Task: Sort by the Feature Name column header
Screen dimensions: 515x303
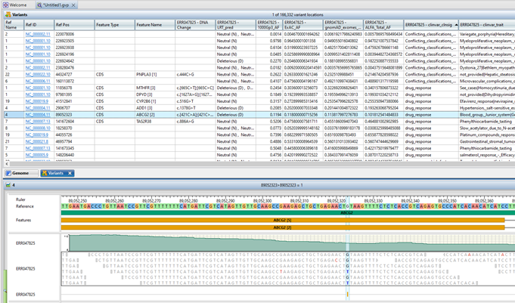Action: pyautogui.click(x=149, y=25)
